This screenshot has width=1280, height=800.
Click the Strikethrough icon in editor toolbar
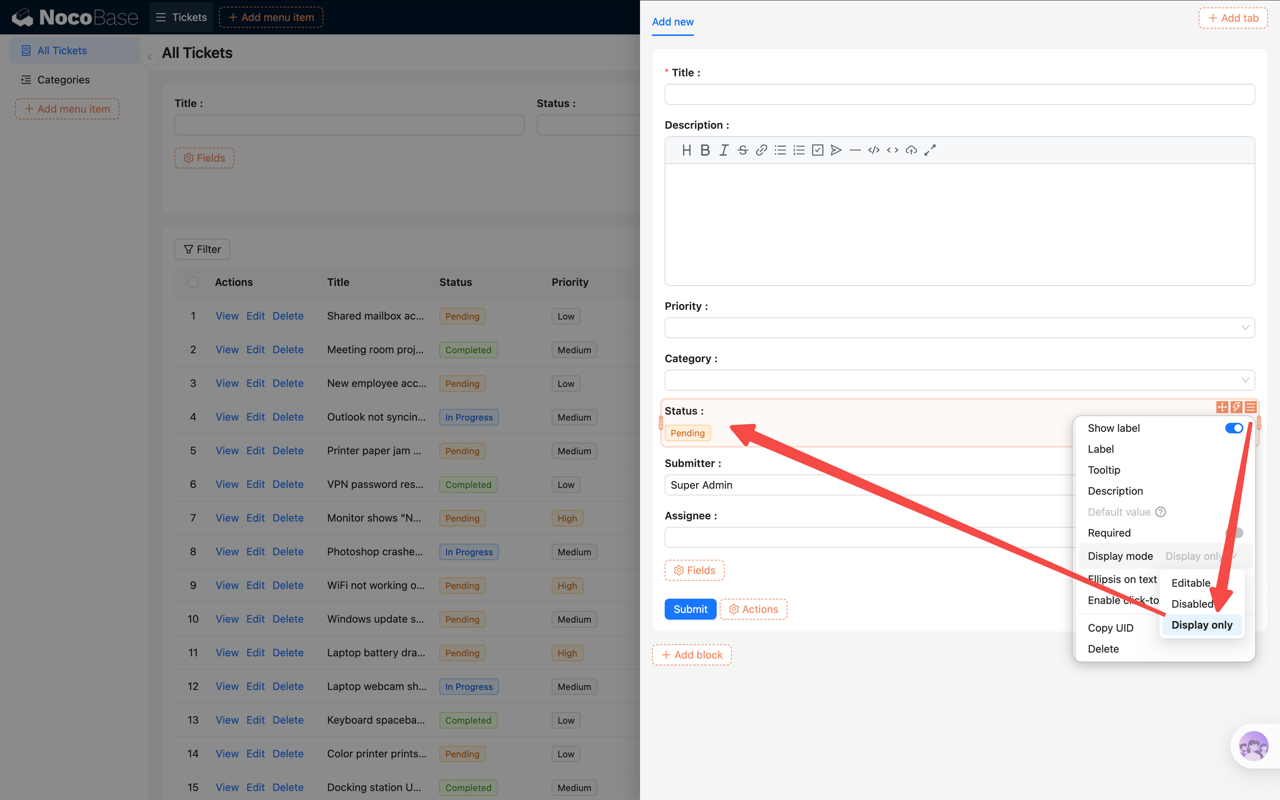[x=743, y=150]
